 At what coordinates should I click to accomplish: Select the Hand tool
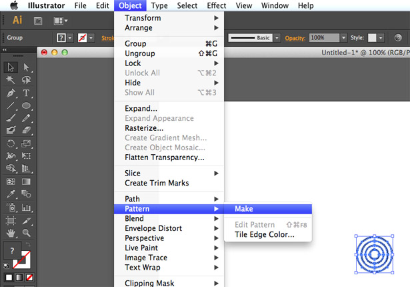11,233
